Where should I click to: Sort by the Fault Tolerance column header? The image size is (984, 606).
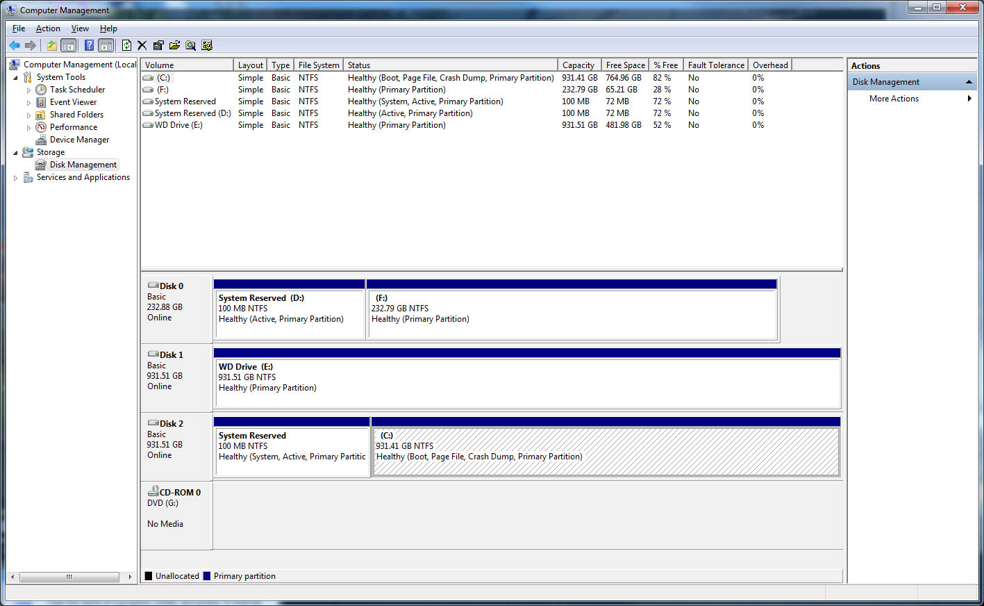coord(715,65)
